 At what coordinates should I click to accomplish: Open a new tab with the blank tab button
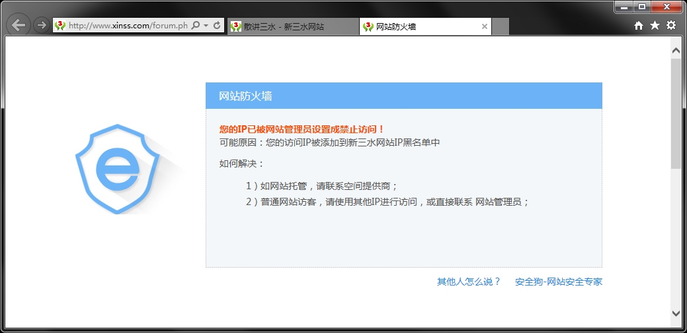[x=501, y=26]
